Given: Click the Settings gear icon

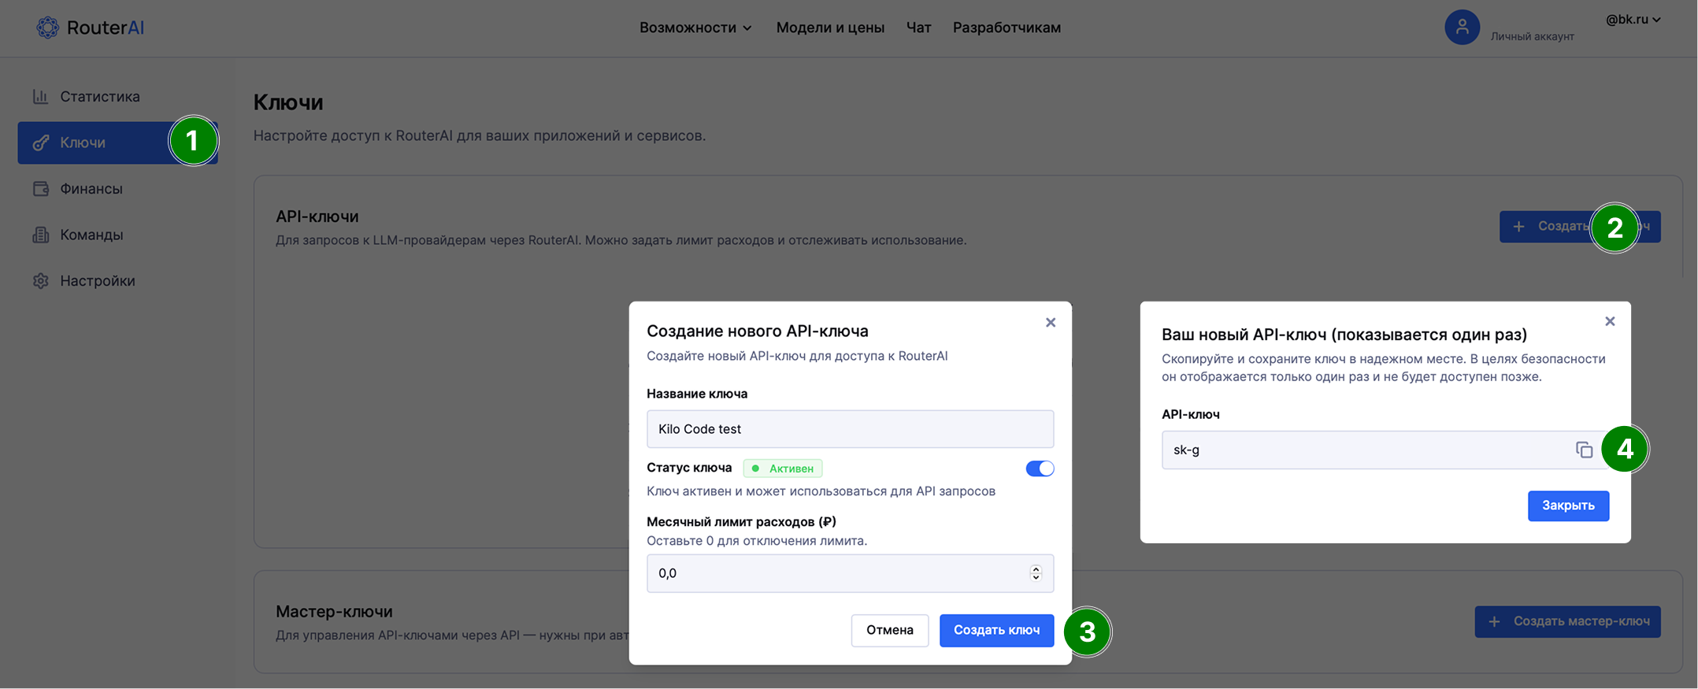Looking at the screenshot, I should pyautogui.click(x=40, y=280).
